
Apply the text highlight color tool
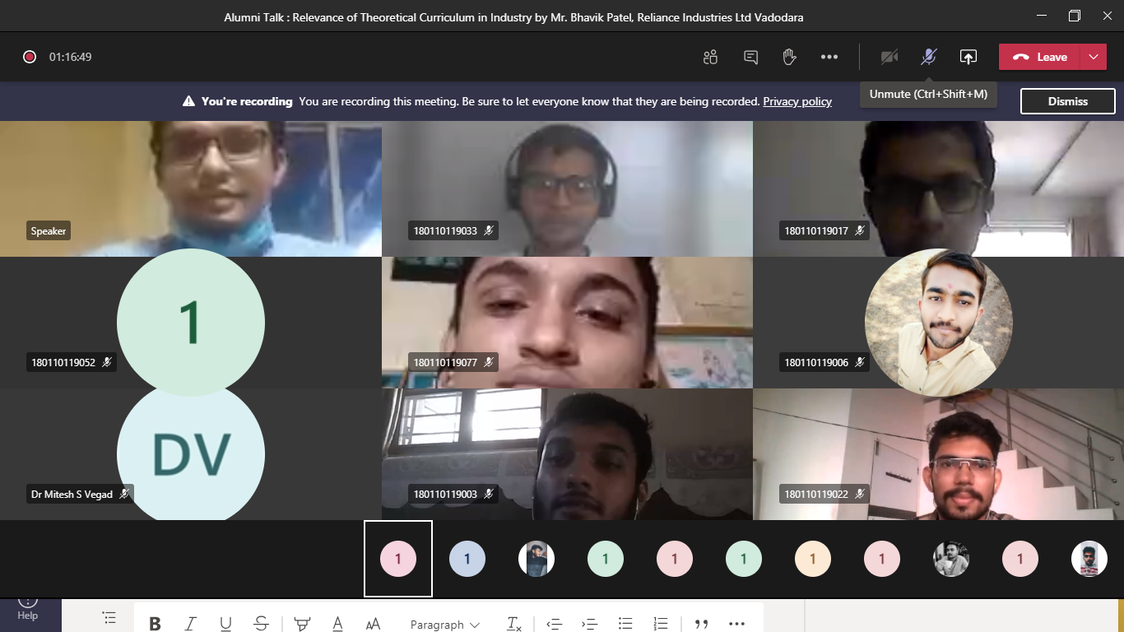coord(302,624)
